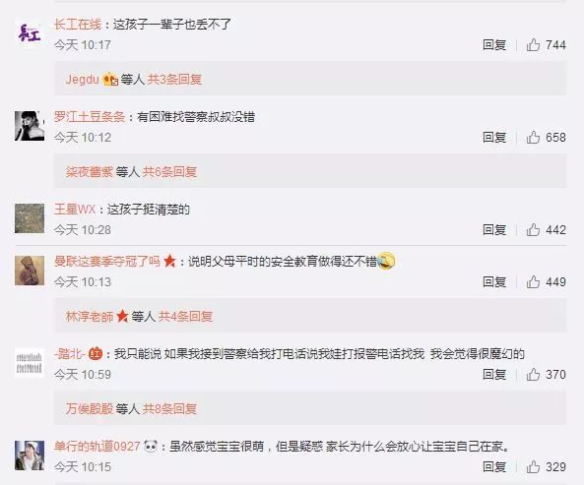Image resolution: width=584 pixels, height=485 pixels.
Task: Open 长工在线's purple avatar
Action: [30, 33]
